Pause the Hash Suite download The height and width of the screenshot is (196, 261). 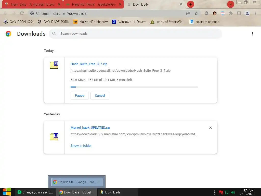pyautogui.click(x=80, y=96)
